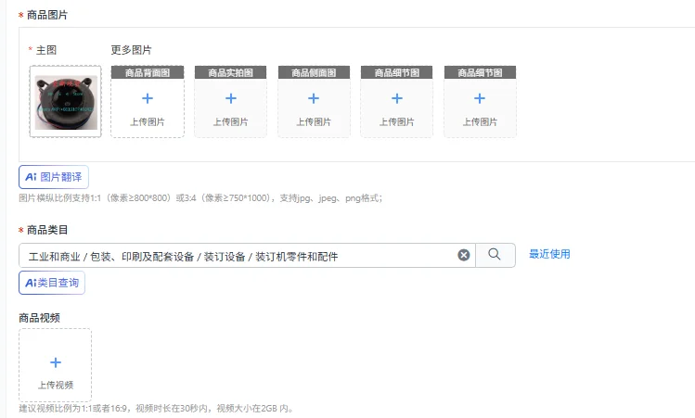The height and width of the screenshot is (418, 695).
Task: Open AI 类目查询 tool
Action: [x=52, y=283]
